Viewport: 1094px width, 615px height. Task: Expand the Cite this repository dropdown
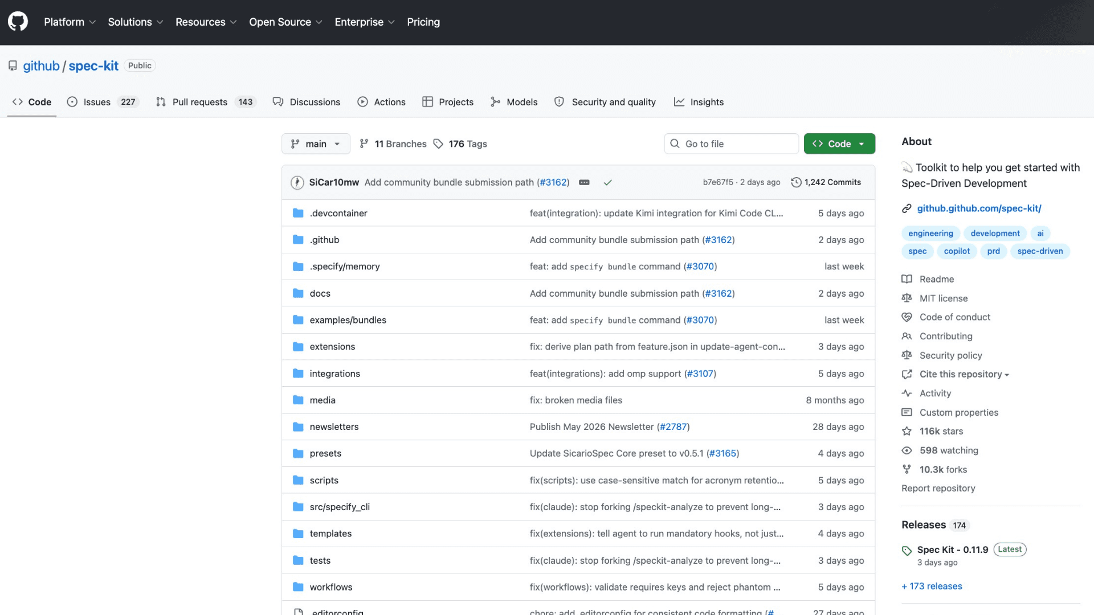click(x=964, y=374)
